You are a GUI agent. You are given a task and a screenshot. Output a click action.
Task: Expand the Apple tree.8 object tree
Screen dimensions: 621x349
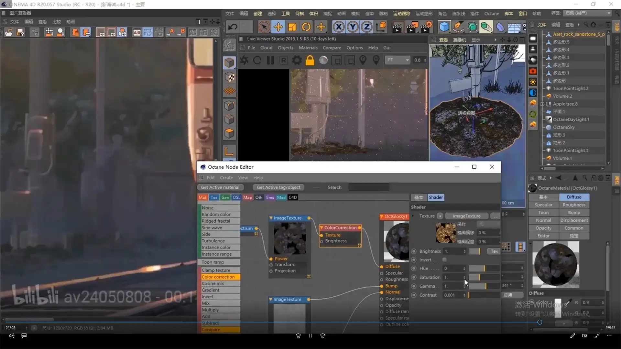click(543, 104)
